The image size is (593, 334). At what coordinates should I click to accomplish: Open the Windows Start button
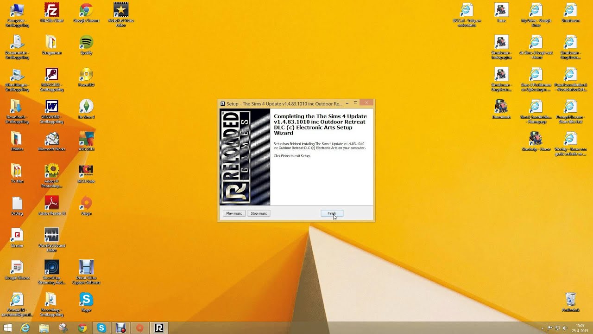click(7, 328)
